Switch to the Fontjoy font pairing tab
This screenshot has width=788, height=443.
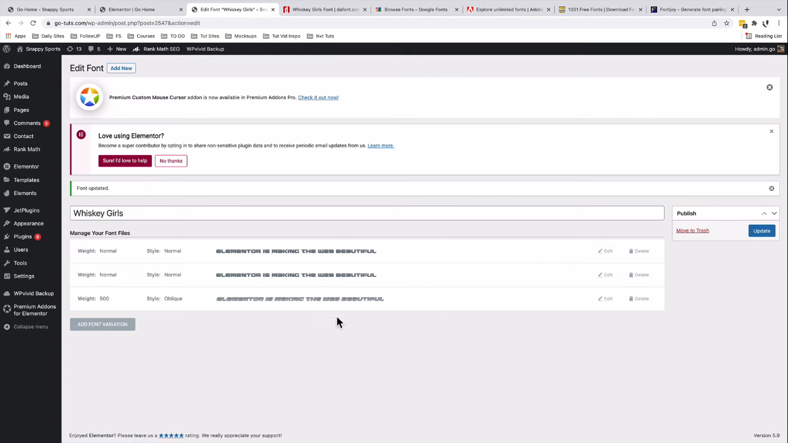click(692, 9)
